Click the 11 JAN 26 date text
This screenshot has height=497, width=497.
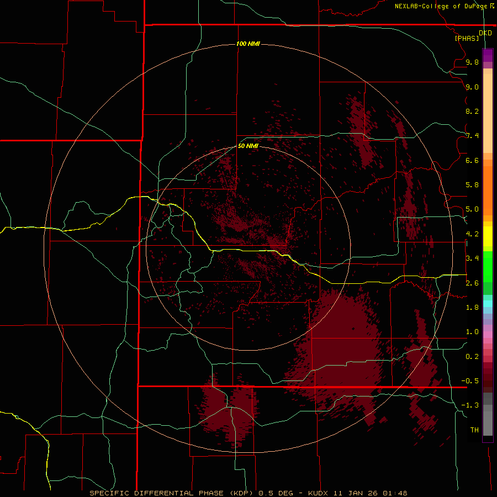pyautogui.click(x=357, y=493)
